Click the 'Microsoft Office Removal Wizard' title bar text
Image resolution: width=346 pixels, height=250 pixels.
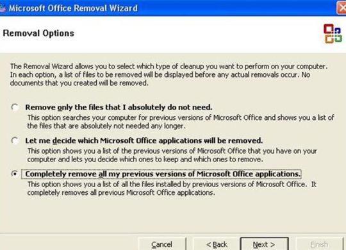pos(73,8)
